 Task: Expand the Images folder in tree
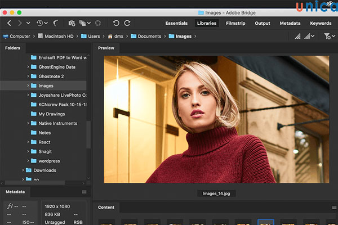point(28,85)
